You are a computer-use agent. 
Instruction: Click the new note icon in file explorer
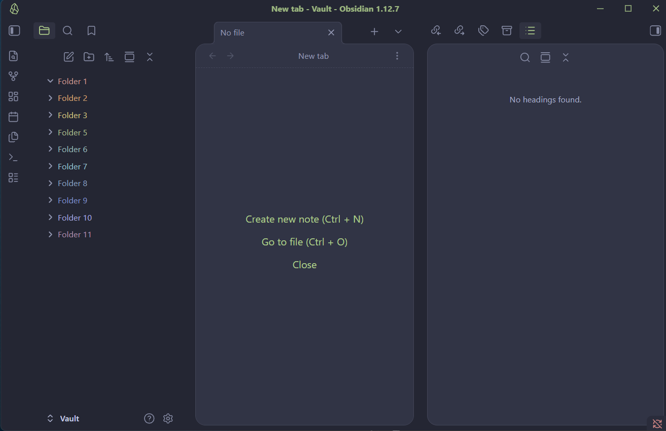coord(68,57)
